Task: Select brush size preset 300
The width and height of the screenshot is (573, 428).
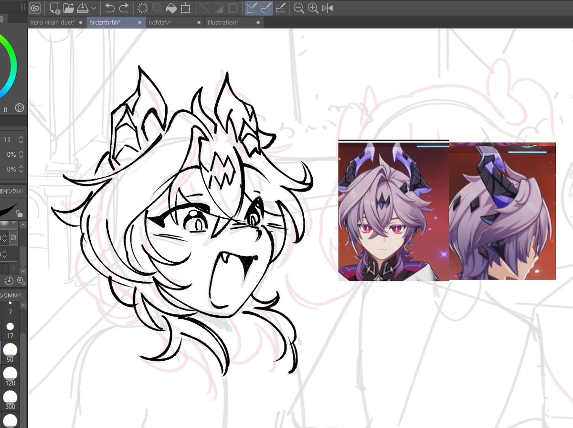Action: 10,400
